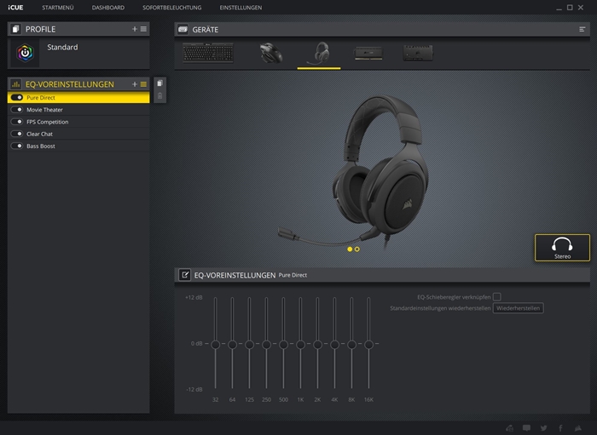Click the Profile panel icon

15,29
